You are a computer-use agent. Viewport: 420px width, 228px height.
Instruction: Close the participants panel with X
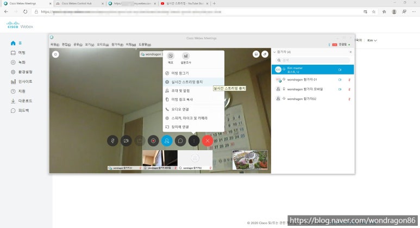click(x=350, y=52)
